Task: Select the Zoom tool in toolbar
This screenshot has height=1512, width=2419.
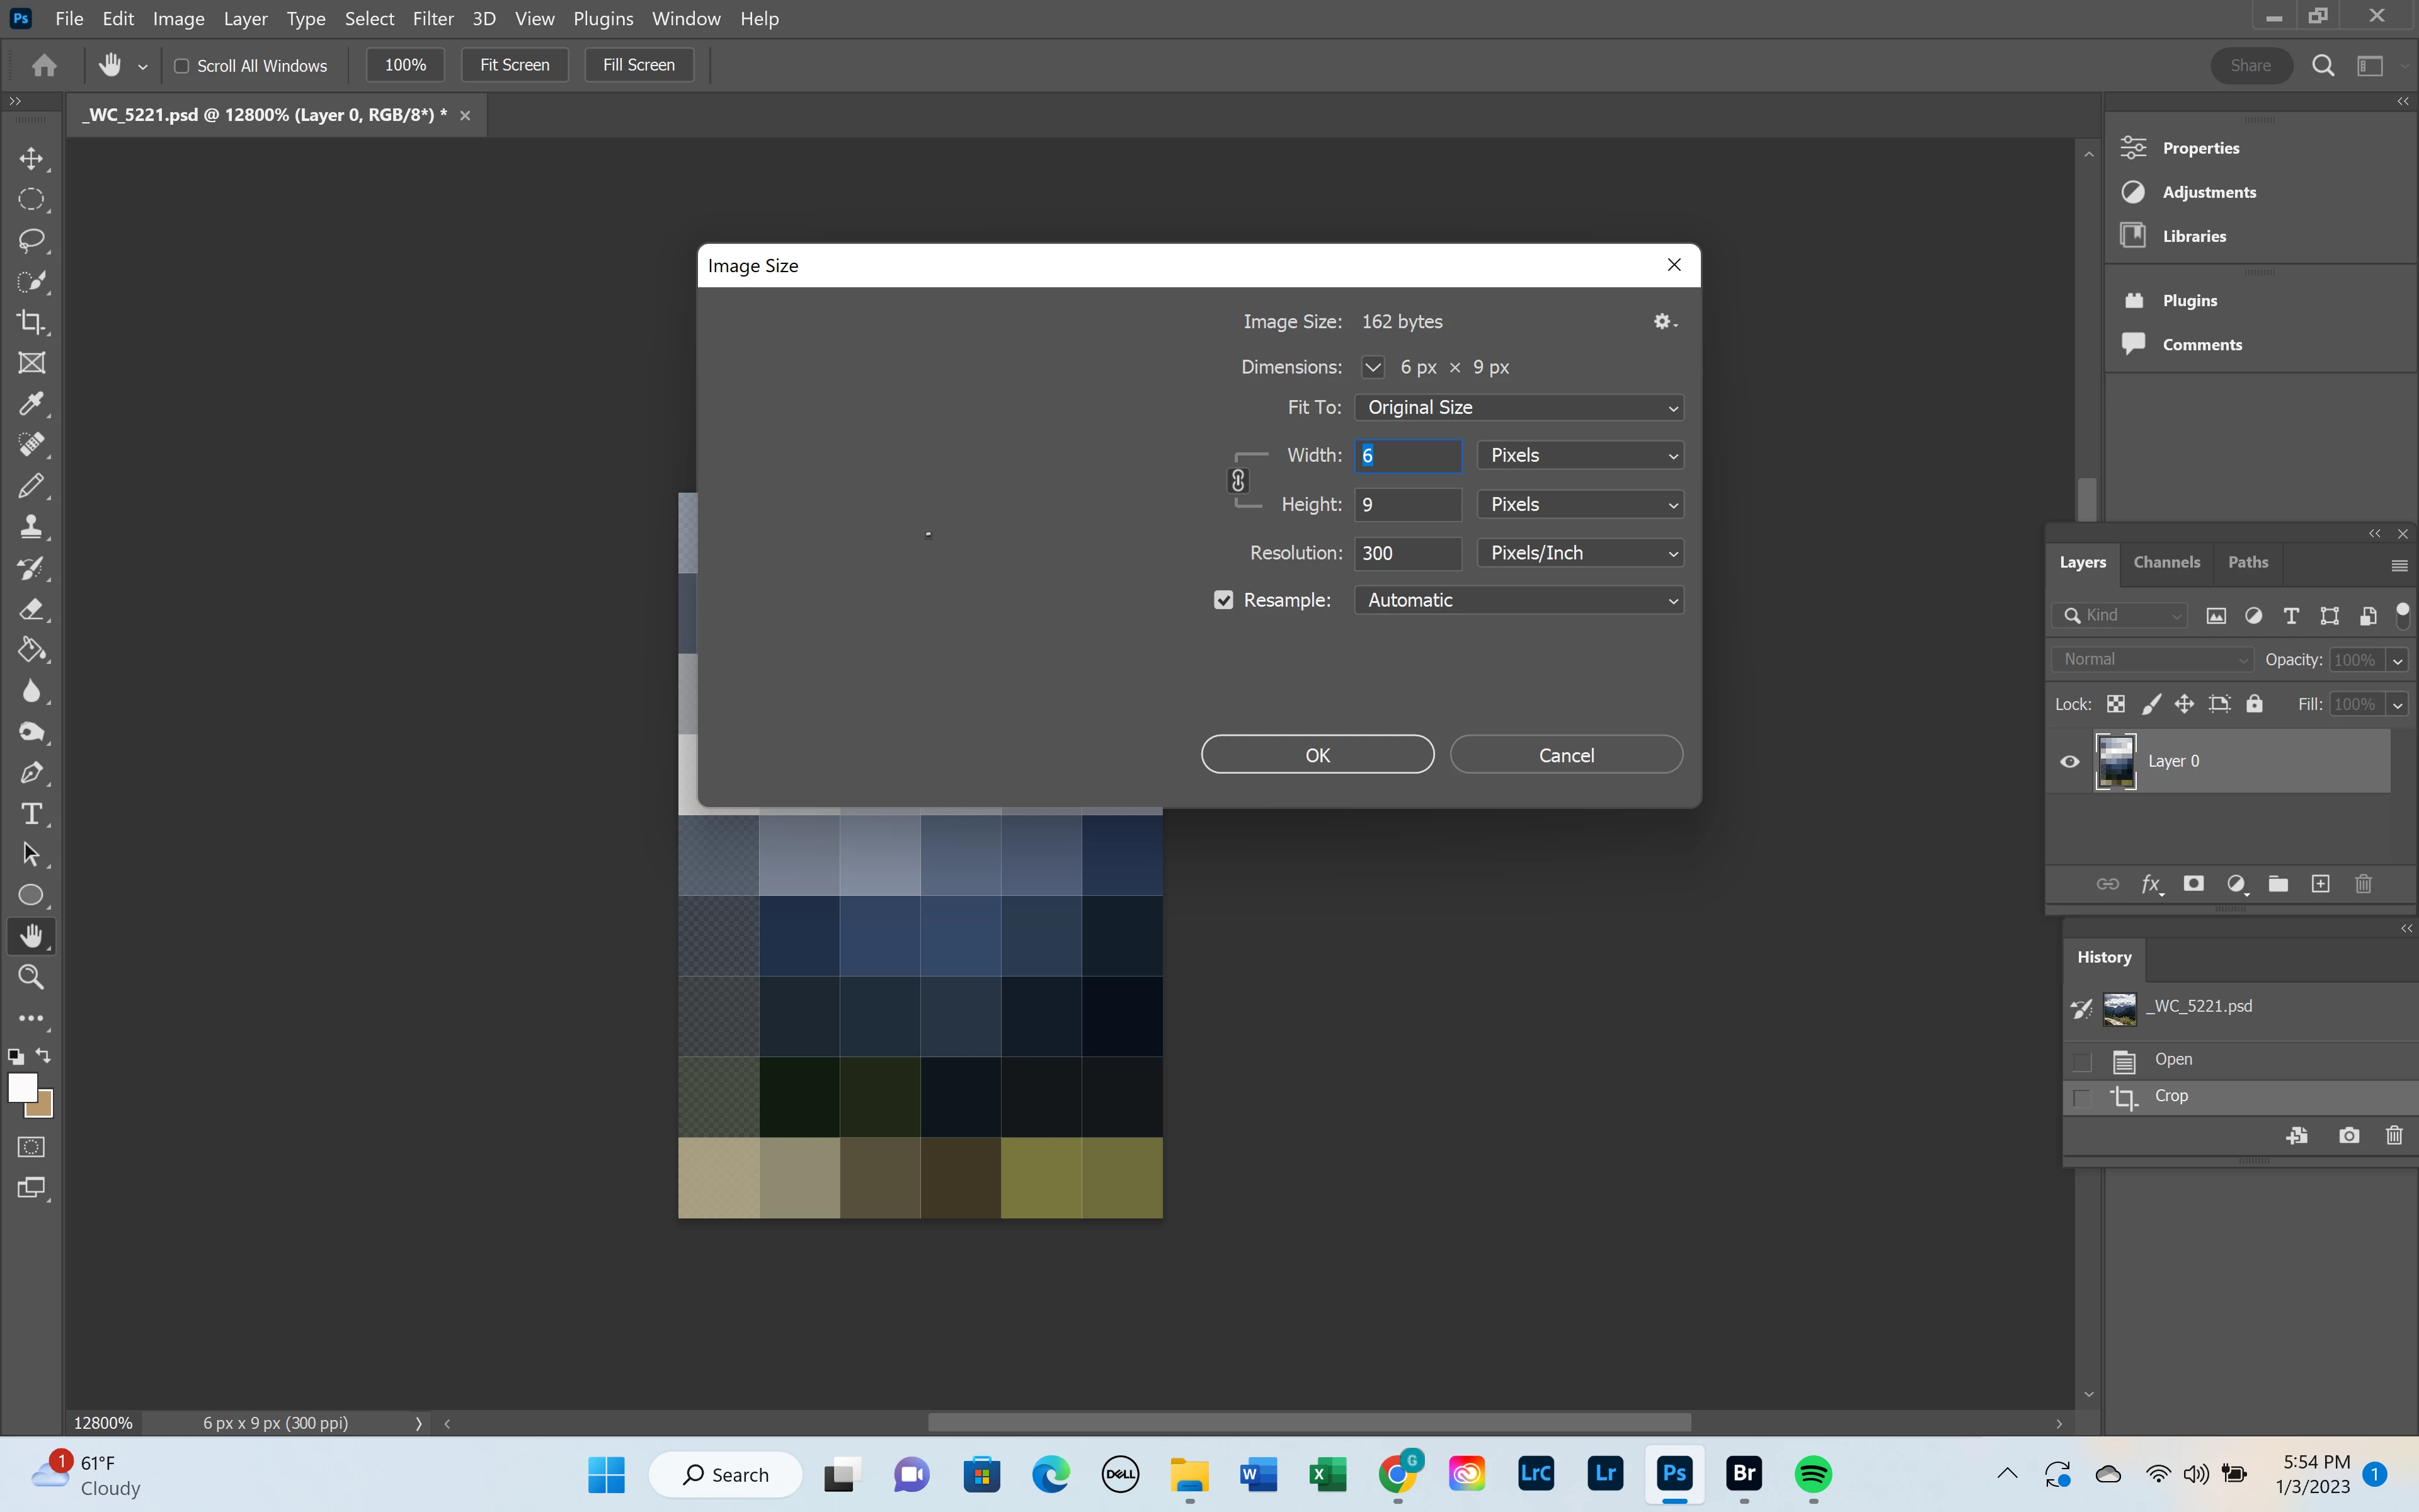Action: coord(31,977)
